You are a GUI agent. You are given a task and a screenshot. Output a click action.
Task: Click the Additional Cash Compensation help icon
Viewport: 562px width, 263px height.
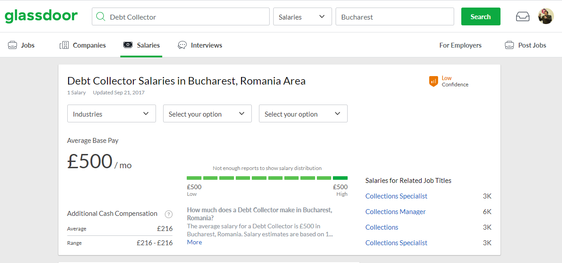(168, 214)
